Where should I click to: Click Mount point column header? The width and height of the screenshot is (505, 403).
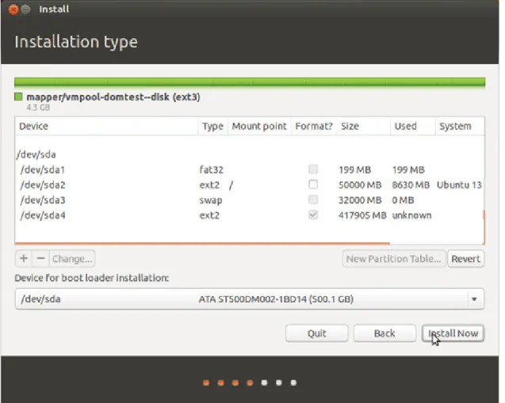[x=259, y=126]
